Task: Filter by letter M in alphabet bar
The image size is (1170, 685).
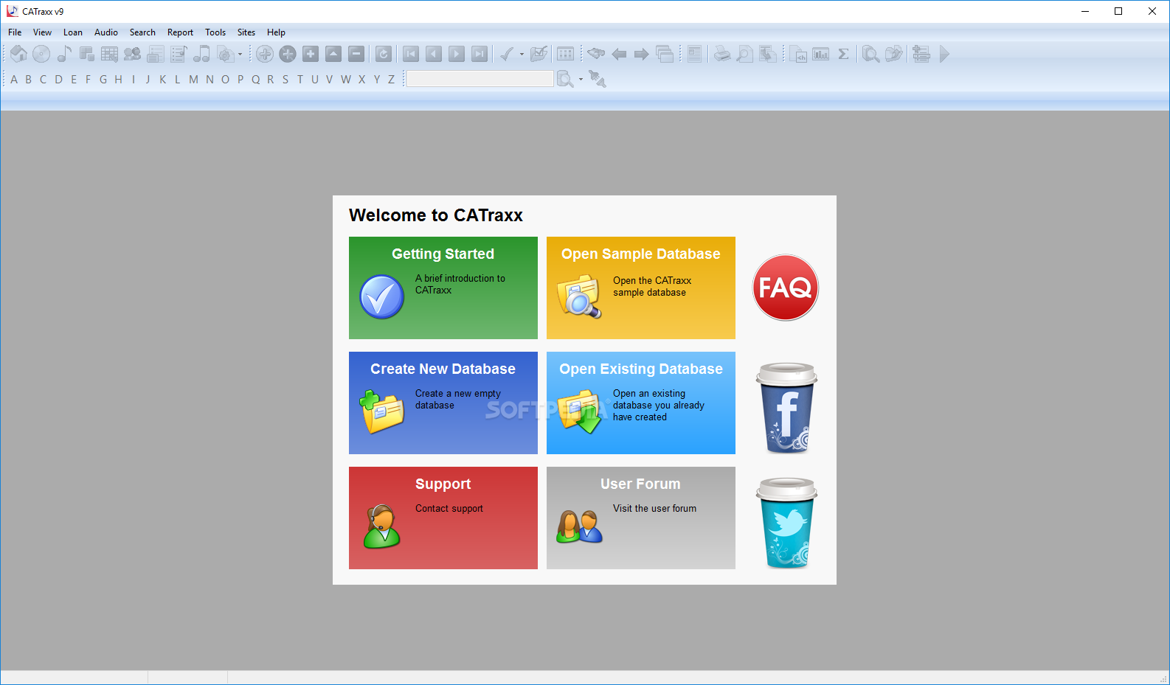Action: [x=193, y=79]
